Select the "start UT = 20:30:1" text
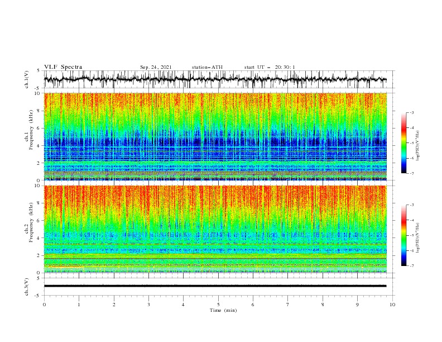 (x=270, y=67)
